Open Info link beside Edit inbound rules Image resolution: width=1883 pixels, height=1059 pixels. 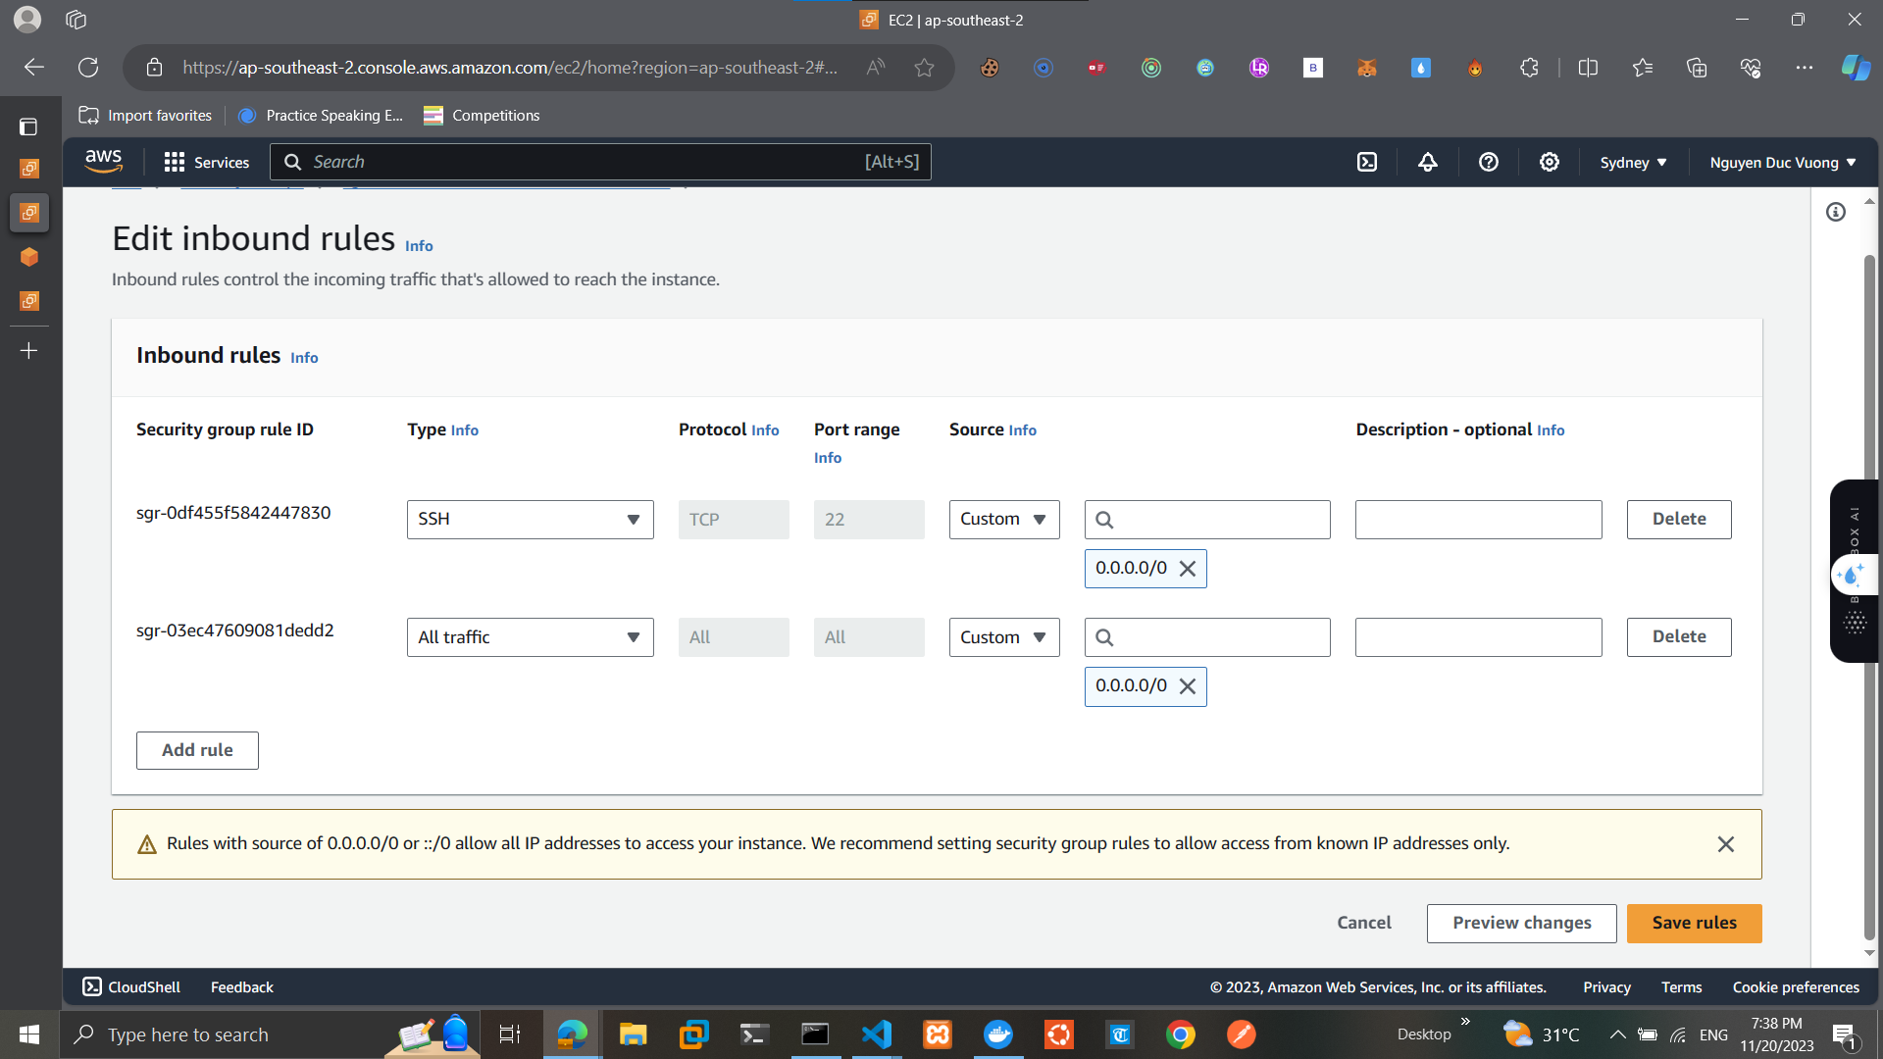pyautogui.click(x=419, y=246)
